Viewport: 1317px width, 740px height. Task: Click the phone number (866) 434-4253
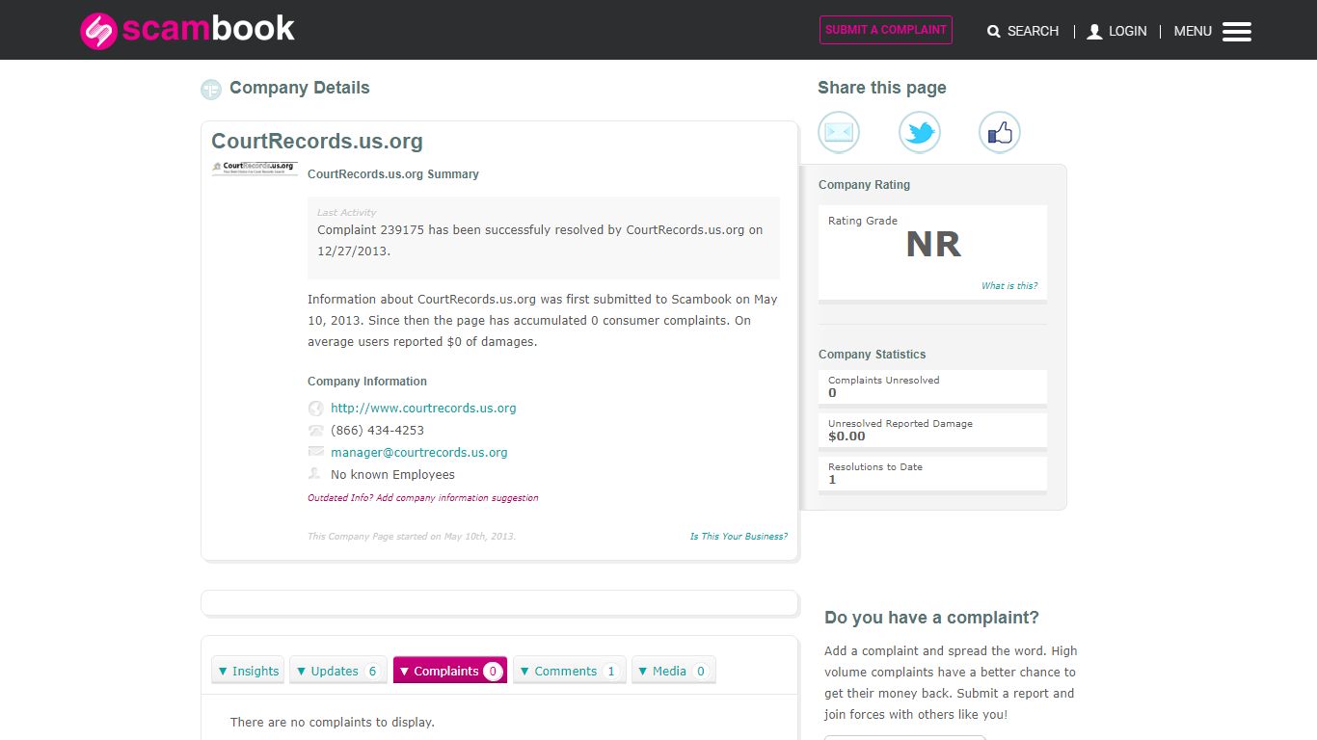(377, 431)
